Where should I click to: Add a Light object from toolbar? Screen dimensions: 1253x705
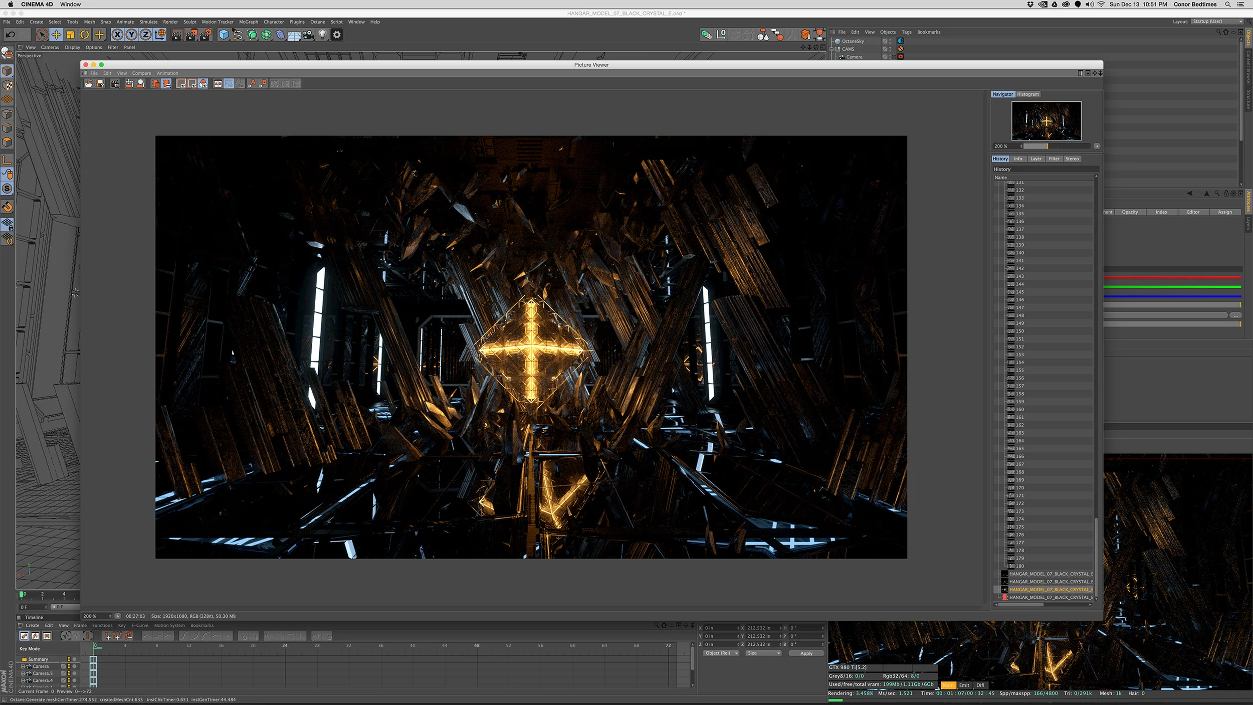(323, 35)
